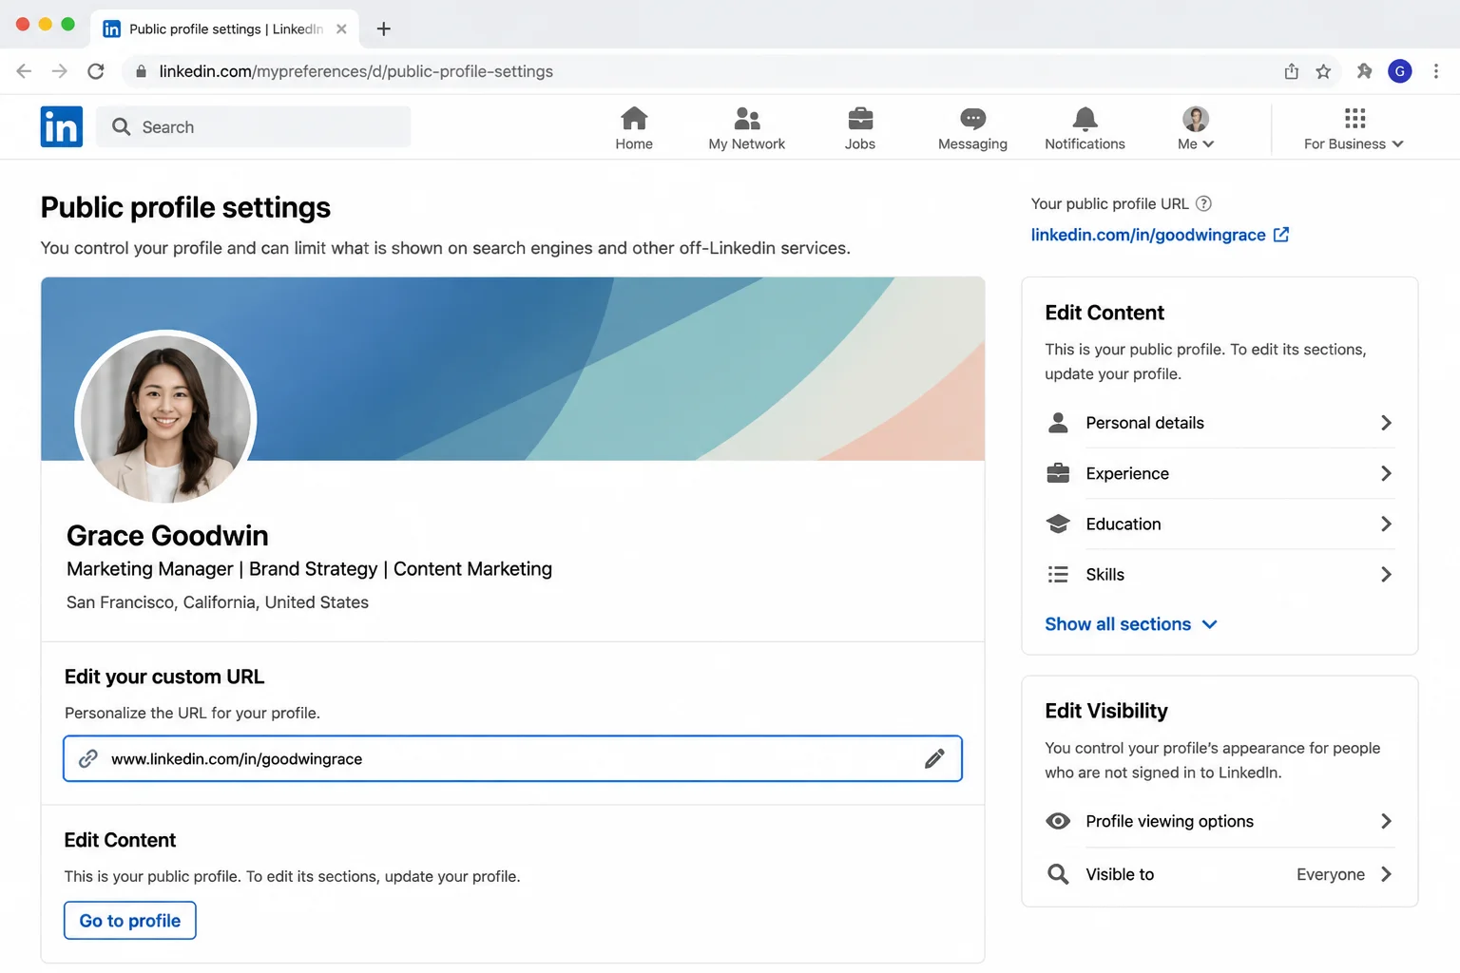1460x973 pixels.
Task: Click the search magnifier icon in the search bar
Action: tap(121, 126)
